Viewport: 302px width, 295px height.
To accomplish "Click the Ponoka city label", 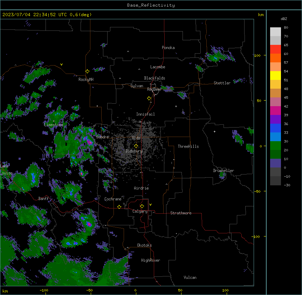I will tap(168, 48).
